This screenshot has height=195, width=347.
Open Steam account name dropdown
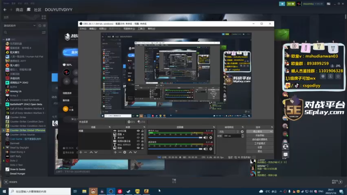[x=313, y=4]
